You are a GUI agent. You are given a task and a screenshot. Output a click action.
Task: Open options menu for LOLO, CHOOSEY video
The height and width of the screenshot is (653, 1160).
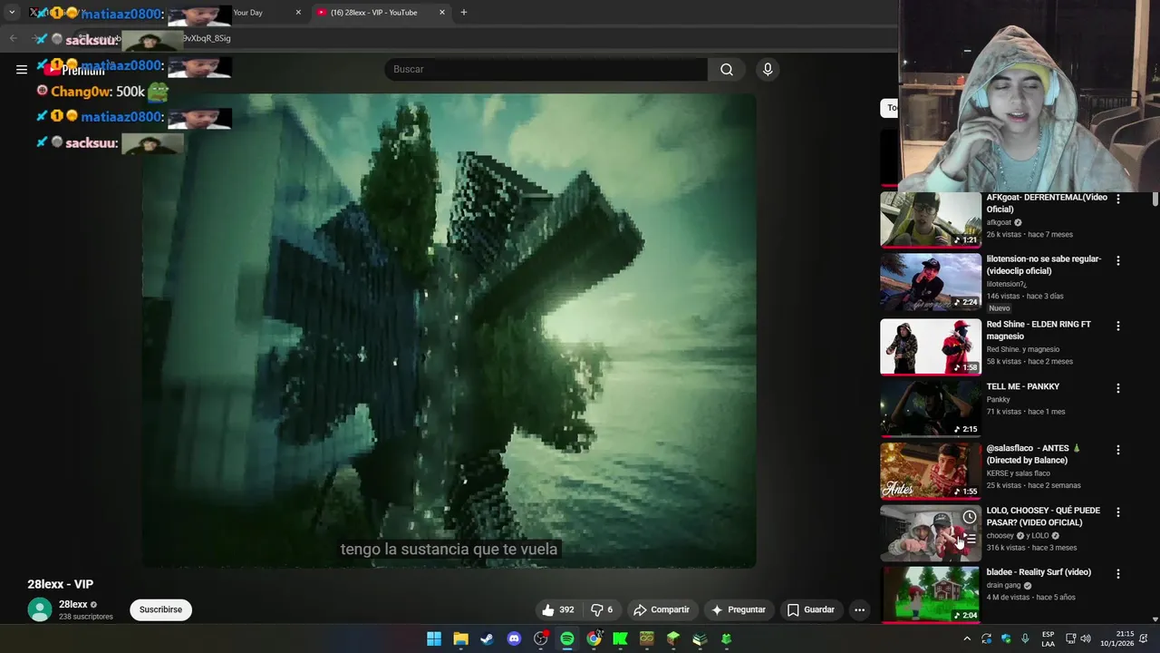[1117, 512]
